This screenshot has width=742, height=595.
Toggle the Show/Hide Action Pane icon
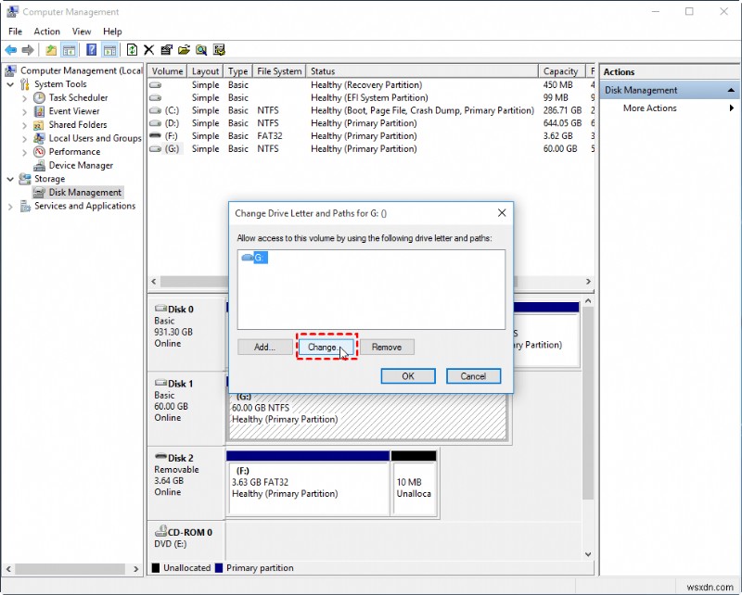click(x=109, y=50)
